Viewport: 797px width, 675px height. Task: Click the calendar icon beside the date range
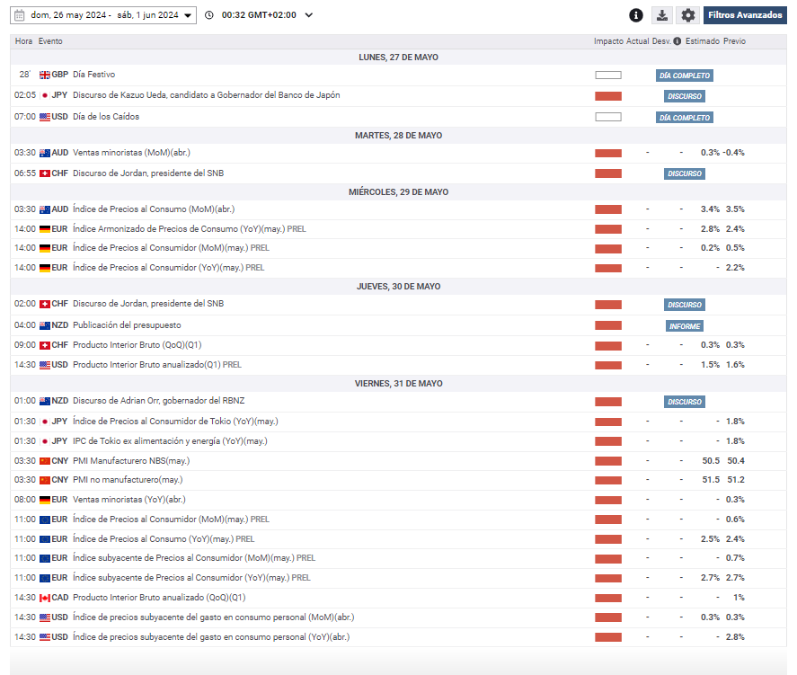19,15
